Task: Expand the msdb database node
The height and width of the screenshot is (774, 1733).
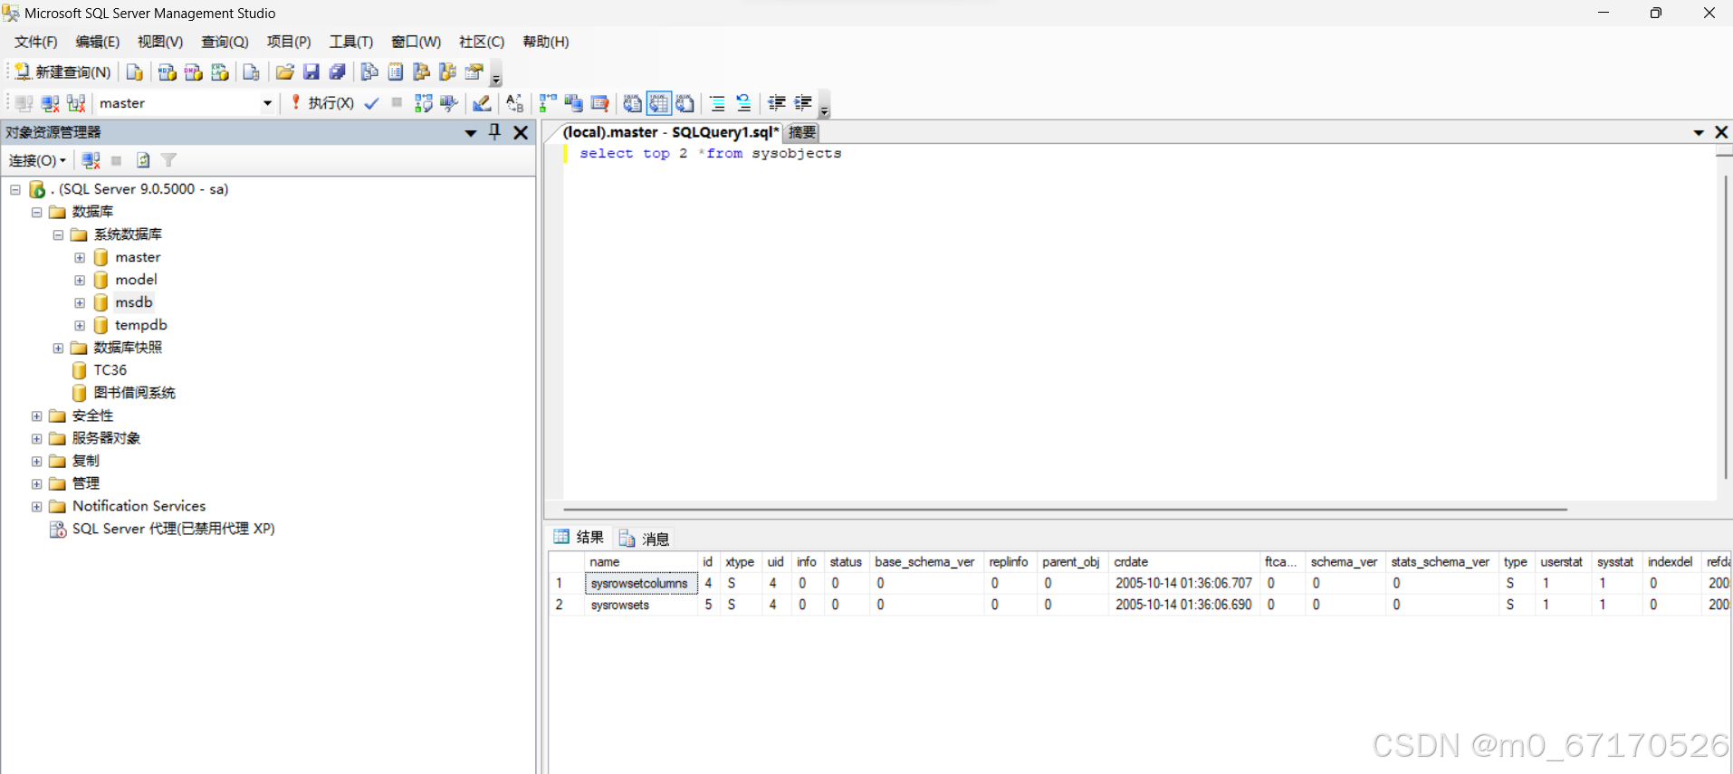Action: click(80, 303)
